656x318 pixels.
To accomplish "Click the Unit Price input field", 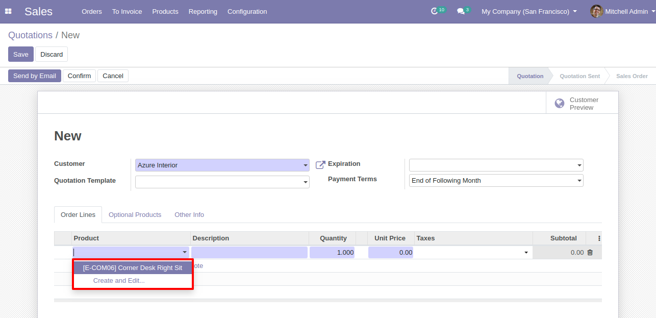I will click(x=391, y=252).
